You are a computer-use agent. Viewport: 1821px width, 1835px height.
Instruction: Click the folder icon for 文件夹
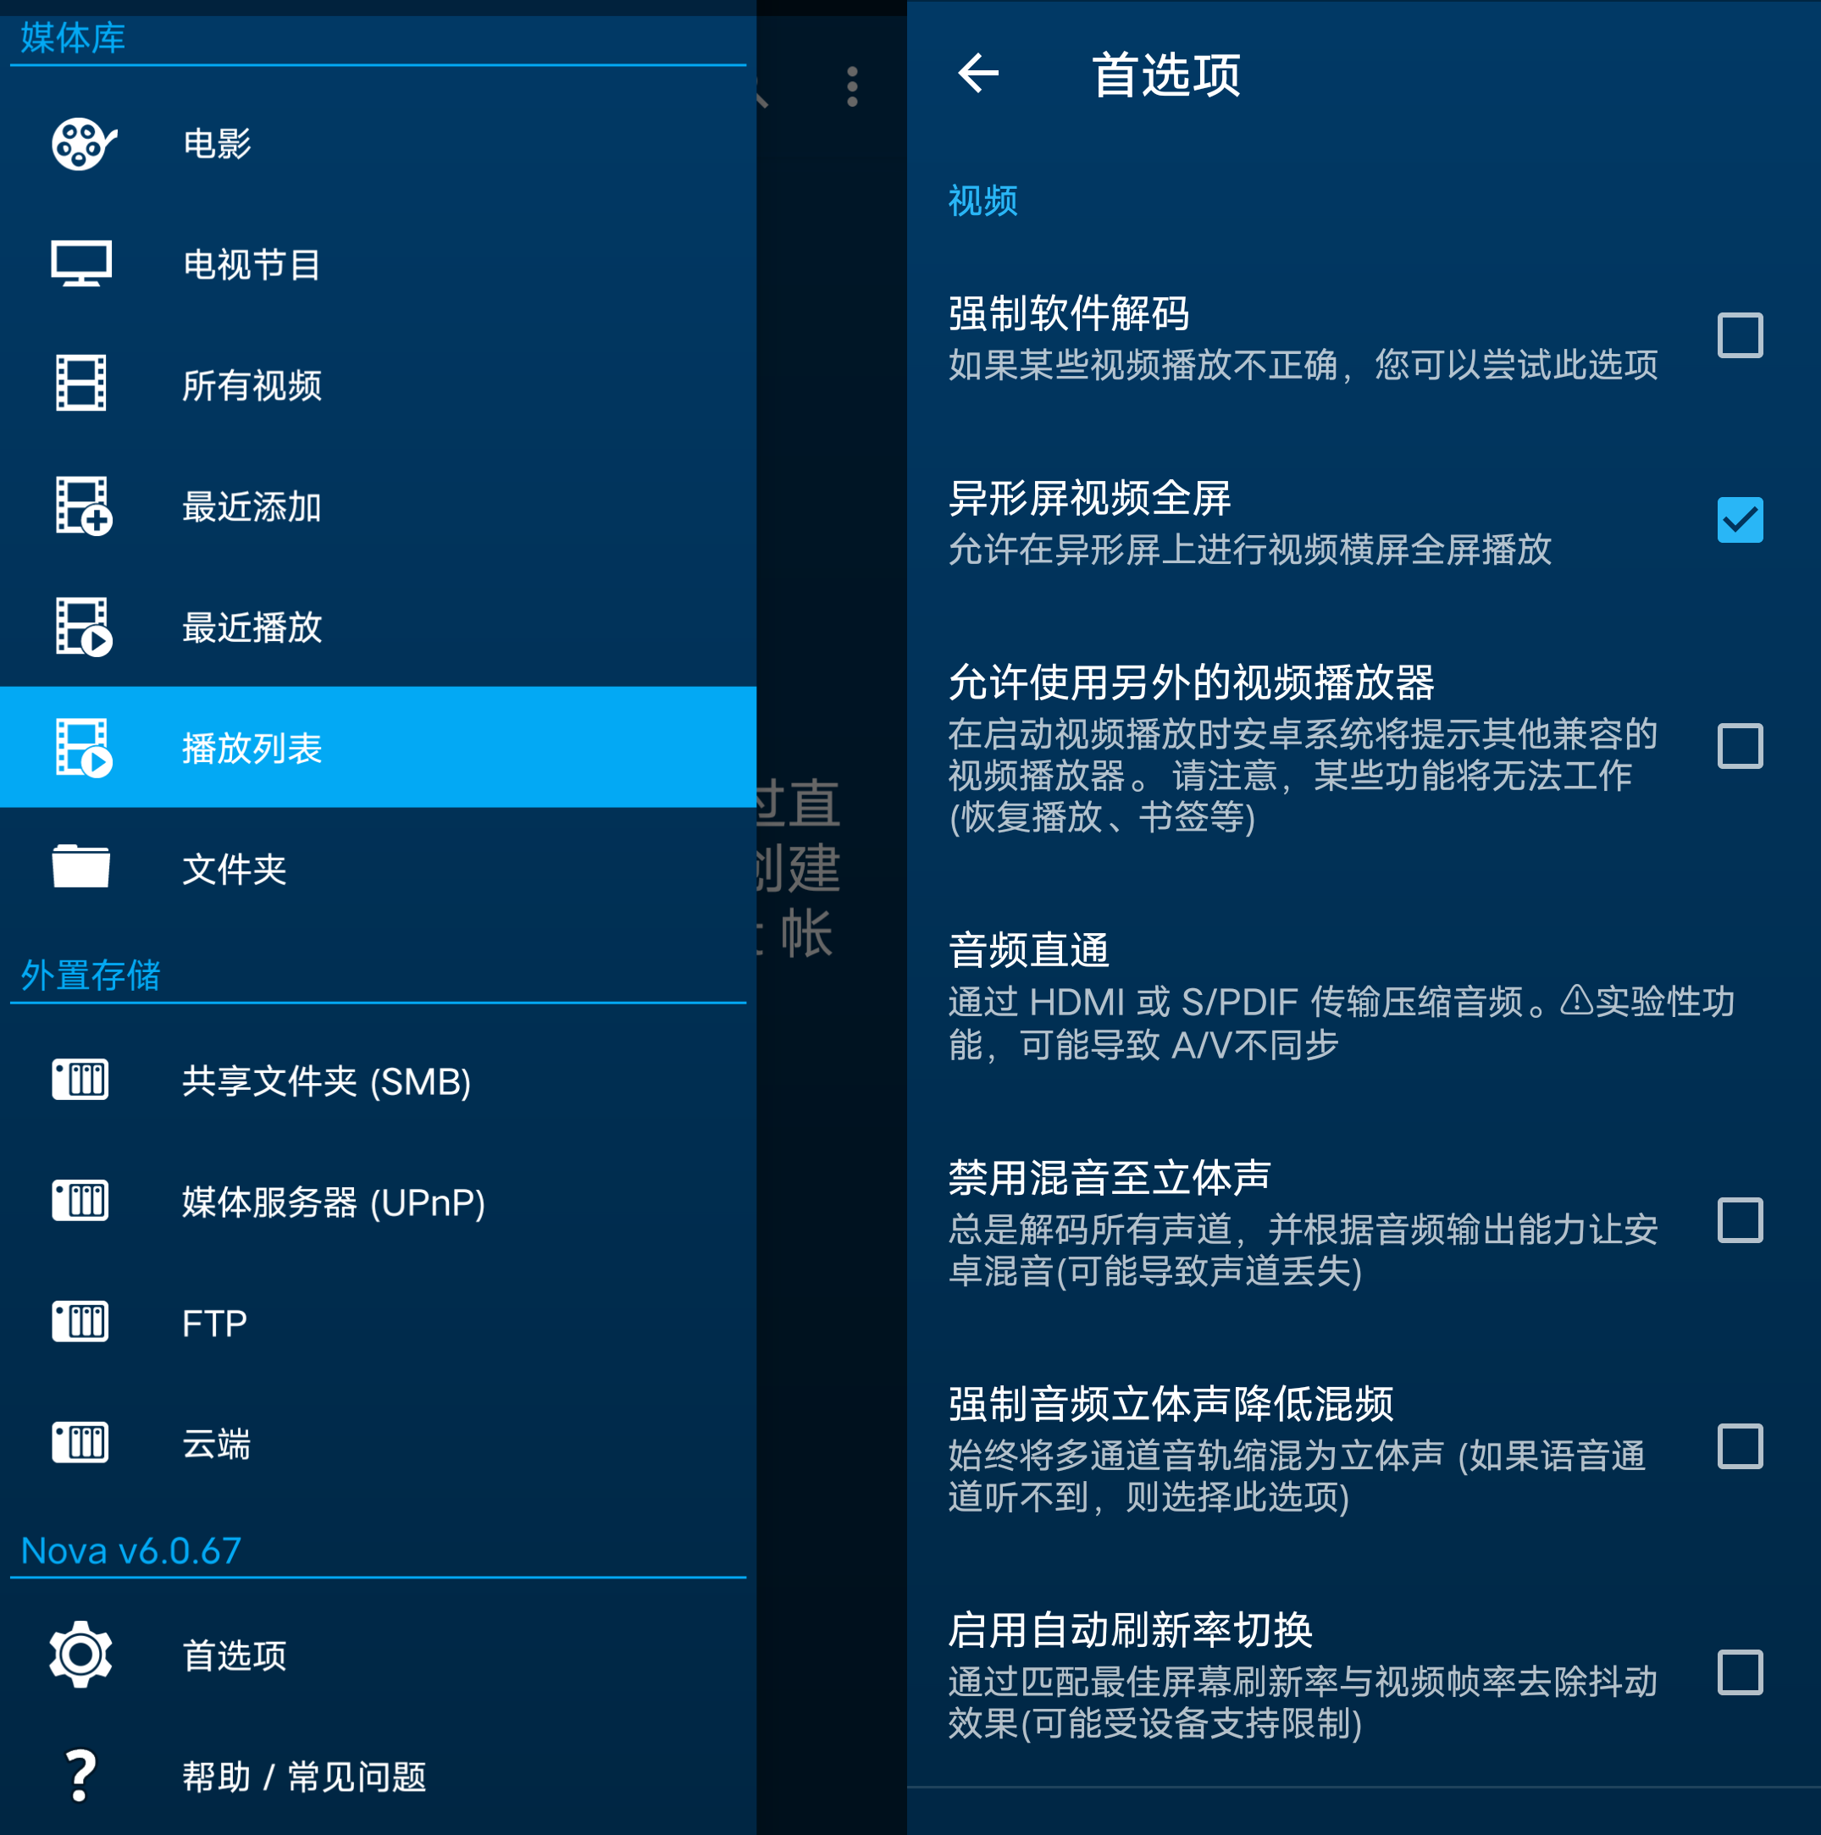pyautogui.click(x=81, y=866)
